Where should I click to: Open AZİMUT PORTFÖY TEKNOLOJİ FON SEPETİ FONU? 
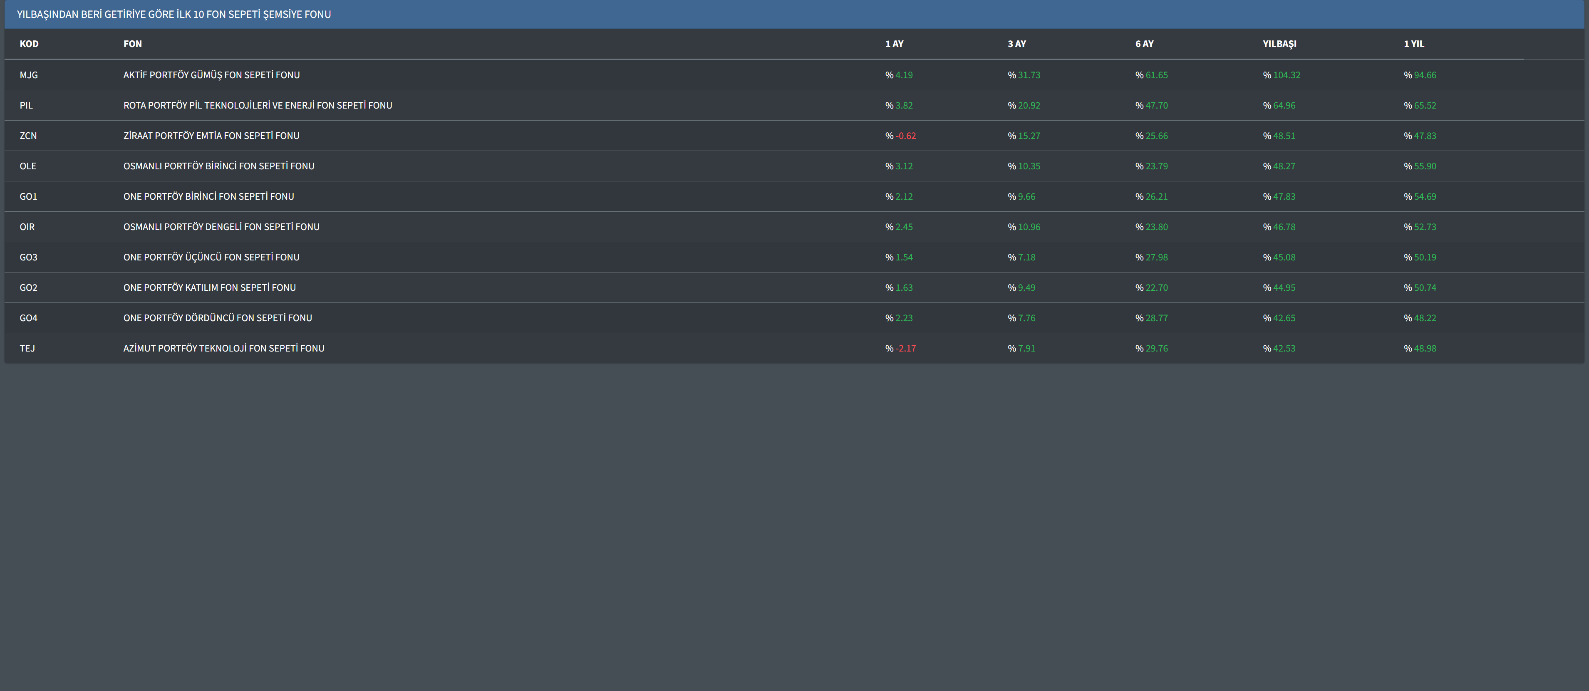tap(224, 349)
